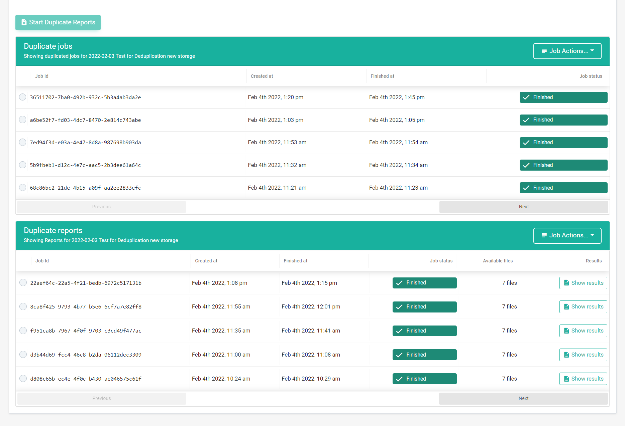Screen dimensions: 625x426
Task: Click the document icon in Start Duplicate Reports
Action: tap(24, 22)
